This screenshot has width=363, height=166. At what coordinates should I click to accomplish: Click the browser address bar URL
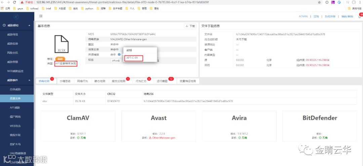(122, 2)
